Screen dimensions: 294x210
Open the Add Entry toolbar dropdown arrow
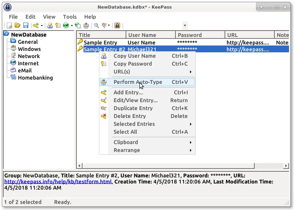42,25
